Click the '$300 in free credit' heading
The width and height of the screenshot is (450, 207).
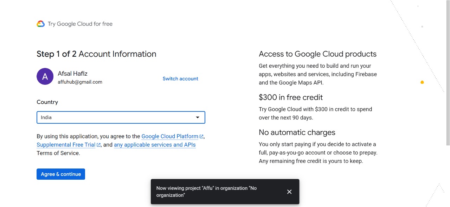(x=291, y=97)
